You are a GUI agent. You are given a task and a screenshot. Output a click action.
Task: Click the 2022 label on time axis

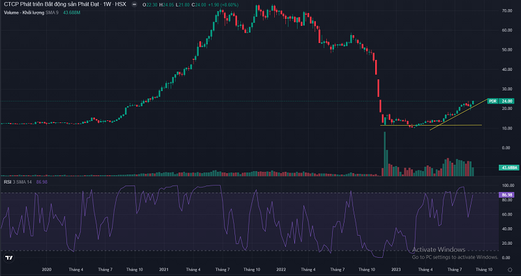(281, 269)
